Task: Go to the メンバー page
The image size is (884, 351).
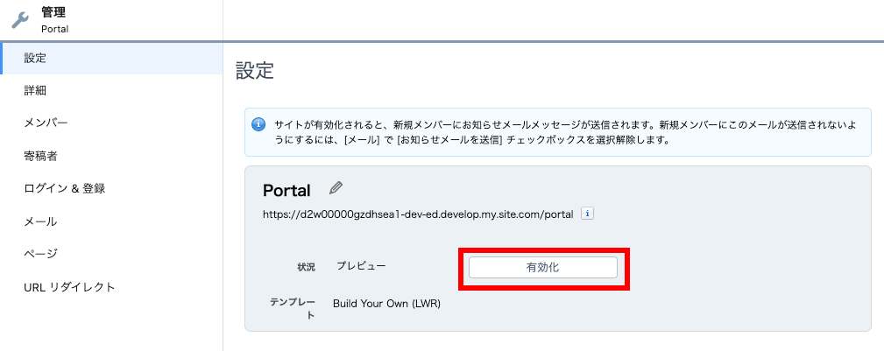Action: [x=46, y=123]
